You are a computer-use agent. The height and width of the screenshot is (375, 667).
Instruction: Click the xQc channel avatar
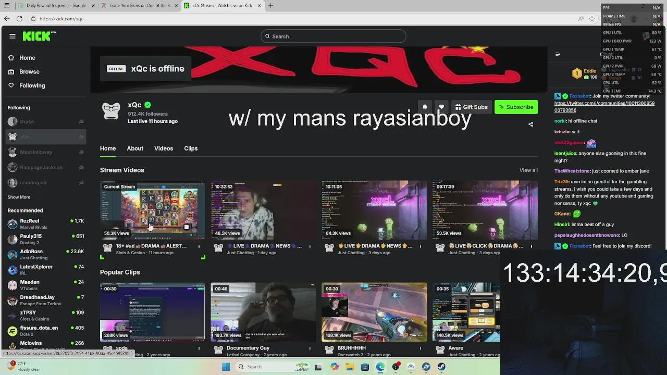pos(111,111)
